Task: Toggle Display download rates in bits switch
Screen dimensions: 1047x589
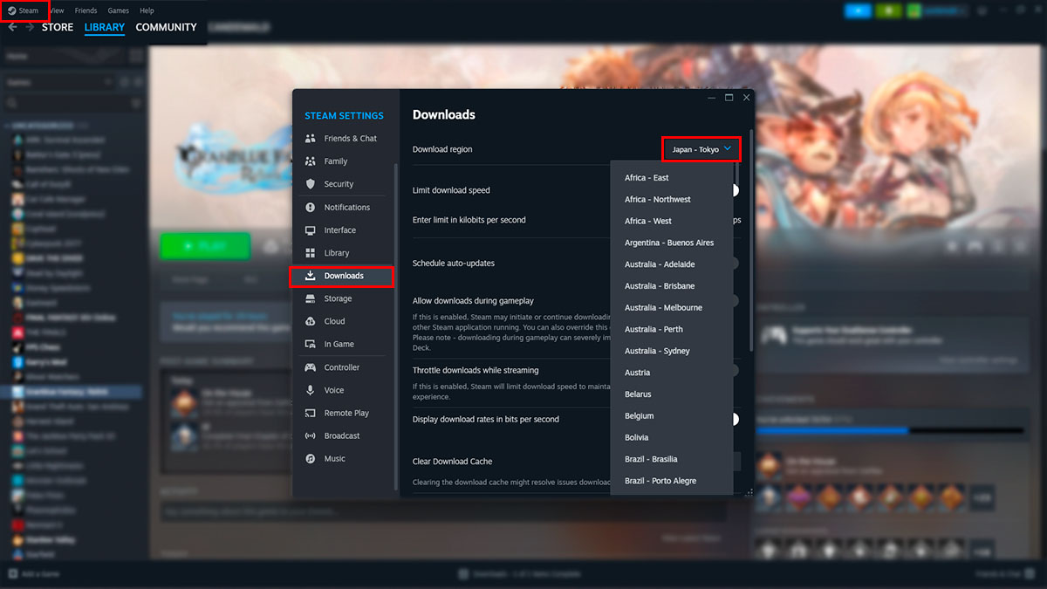Action: coord(735,419)
